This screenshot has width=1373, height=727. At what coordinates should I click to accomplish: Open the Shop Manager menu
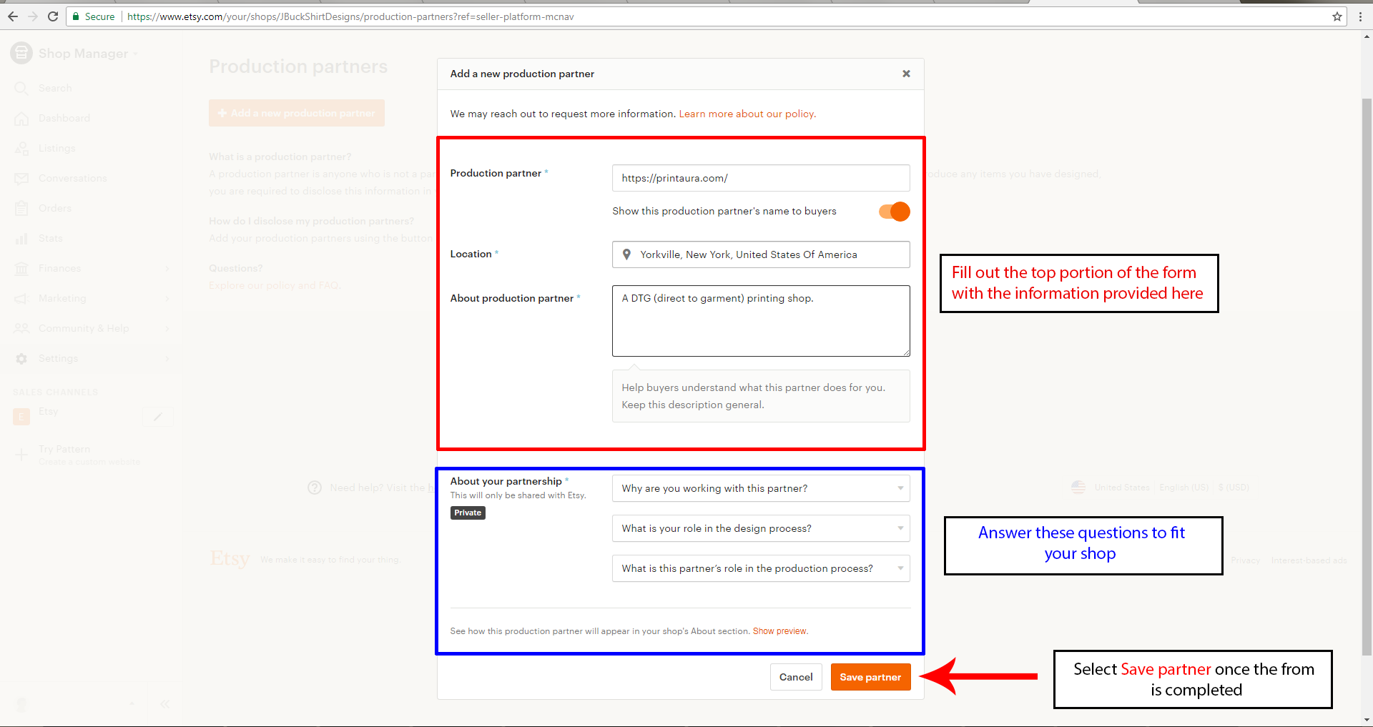tap(87, 54)
